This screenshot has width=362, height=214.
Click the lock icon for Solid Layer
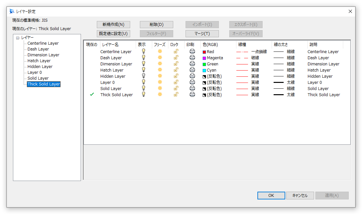tap(175, 88)
